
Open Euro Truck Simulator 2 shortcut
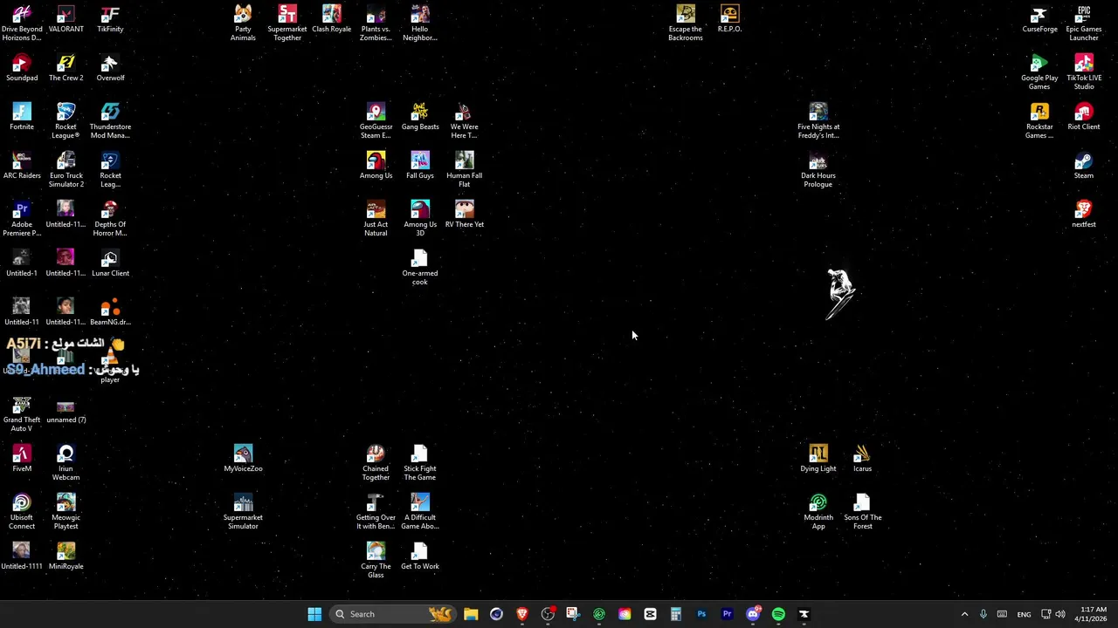coord(66,170)
